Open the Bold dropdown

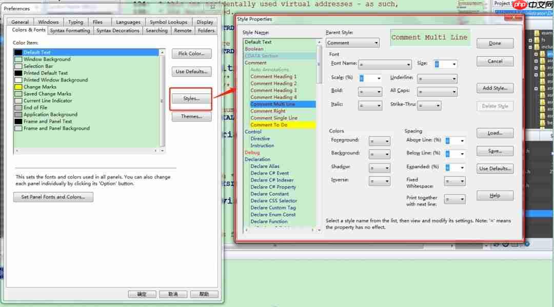[370, 92]
